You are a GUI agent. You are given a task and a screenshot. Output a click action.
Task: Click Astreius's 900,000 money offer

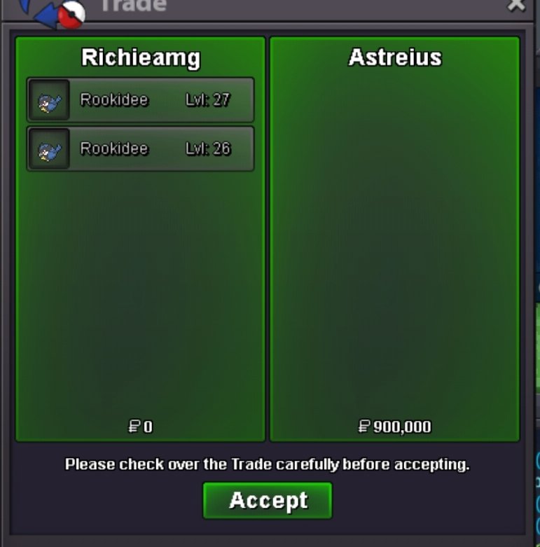coord(395,427)
